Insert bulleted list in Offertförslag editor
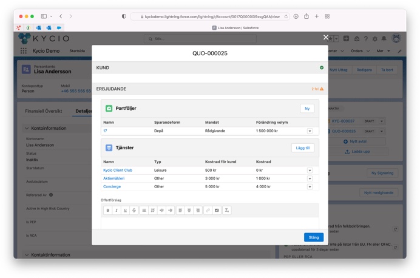Screen dimensions: 420x278 coord(144,210)
